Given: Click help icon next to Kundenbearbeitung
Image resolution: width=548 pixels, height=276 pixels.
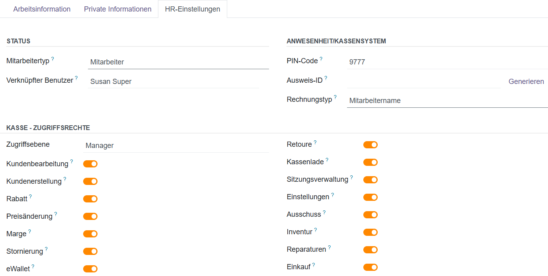Looking at the screenshot, I should pos(72,161).
